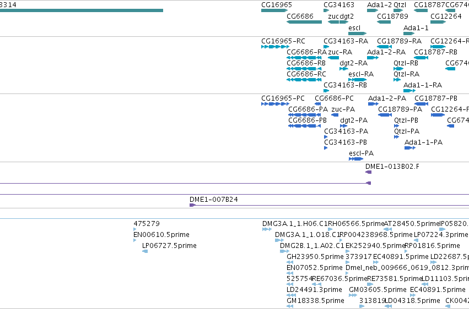Screen dimensions: 469x309
Task: Select the CG16965-RC transcript glyph
Action: click(275, 47)
